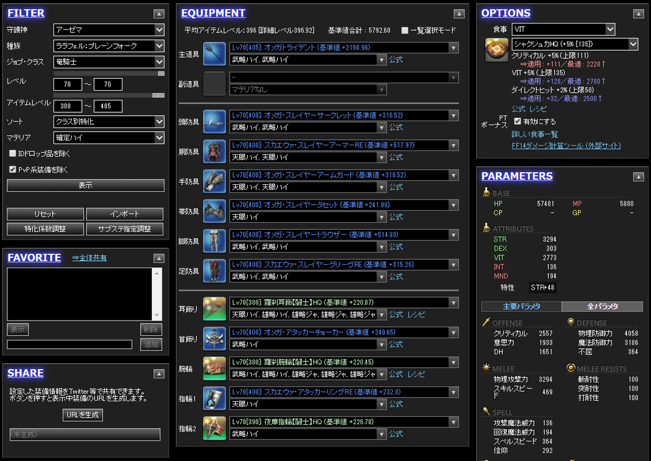Screen dimensions: 651x461
Task: Switch to the 全パラメタ tab
Action: tap(603, 306)
